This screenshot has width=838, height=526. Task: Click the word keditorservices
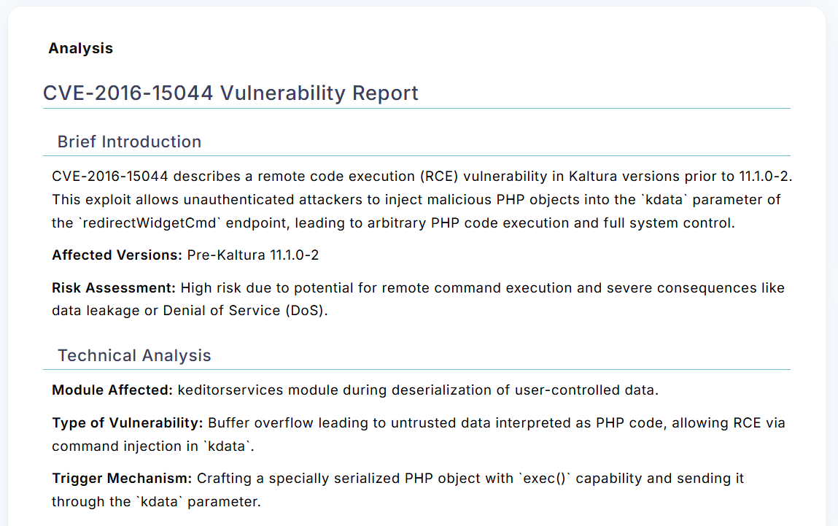pos(230,390)
